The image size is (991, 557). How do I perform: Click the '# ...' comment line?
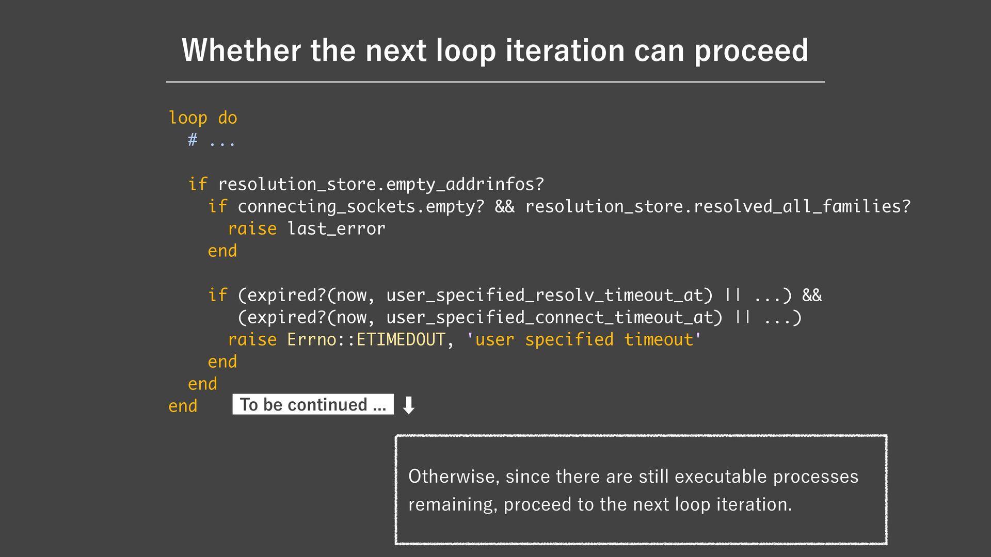pos(212,140)
